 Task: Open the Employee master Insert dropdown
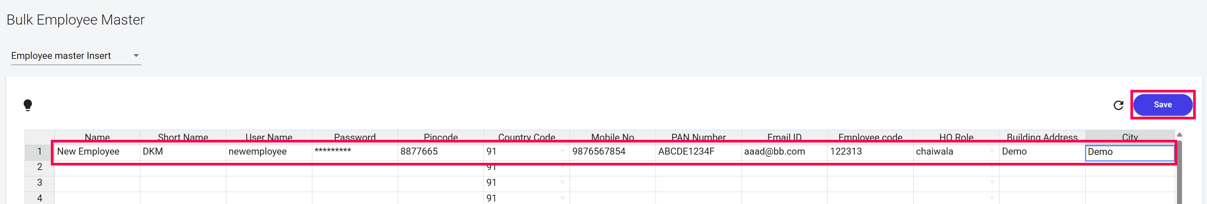click(x=76, y=55)
